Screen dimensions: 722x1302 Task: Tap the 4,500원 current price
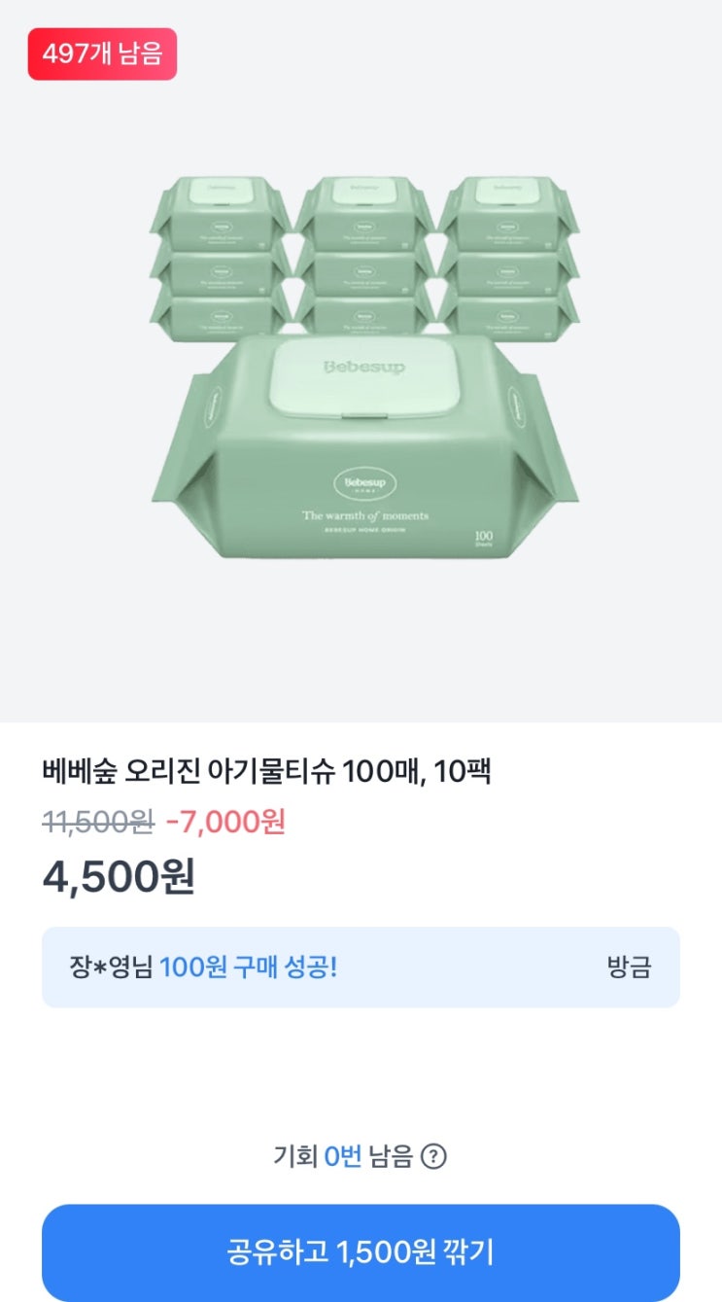tap(119, 877)
